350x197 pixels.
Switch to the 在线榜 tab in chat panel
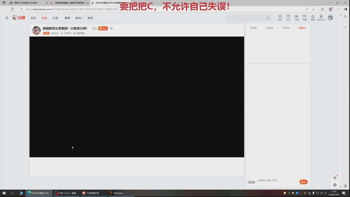(x=253, y=28)
